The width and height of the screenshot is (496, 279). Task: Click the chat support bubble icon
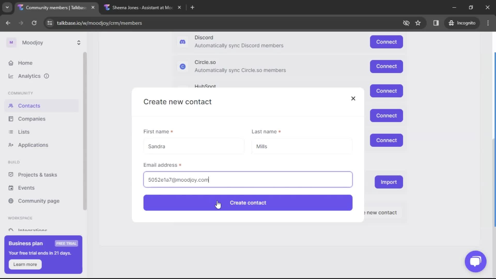(476, 261)
